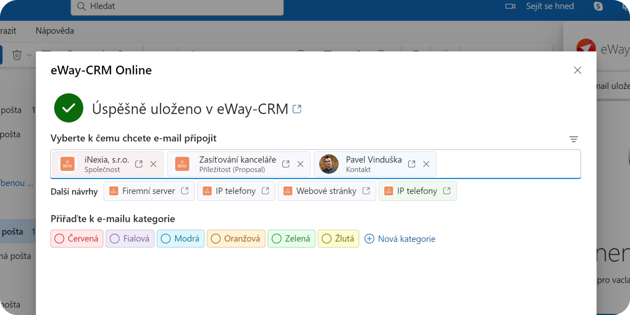Close the eWay-CRM Online dialog
The width and height of the screenshot is (630, 315).
(577, 70)
